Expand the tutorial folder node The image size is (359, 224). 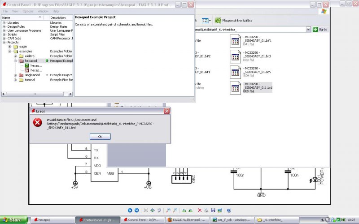[15, 80]
